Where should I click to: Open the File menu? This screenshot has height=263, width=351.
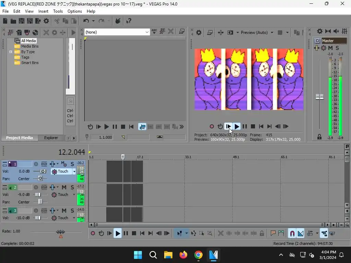5,11
